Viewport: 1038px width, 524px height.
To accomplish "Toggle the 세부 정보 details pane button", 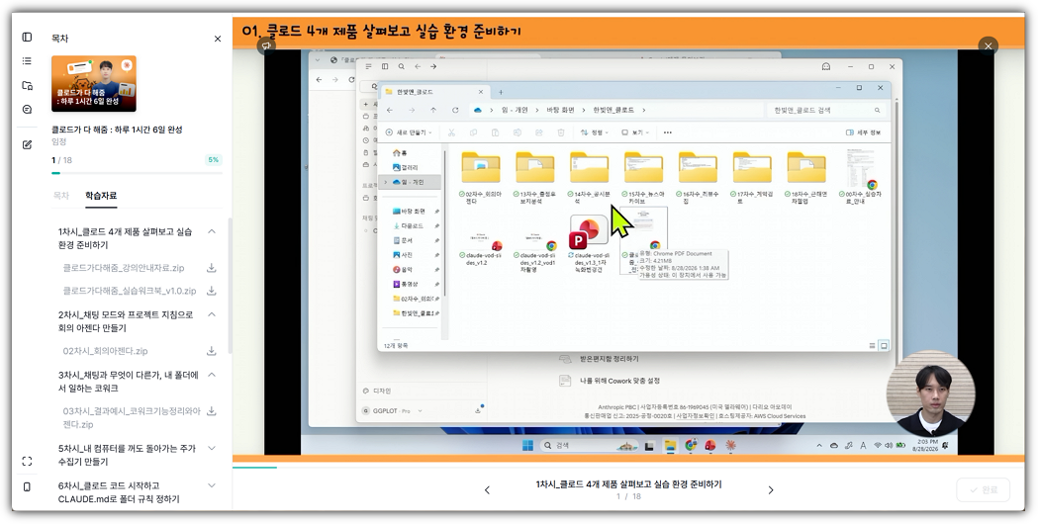I will 863,132.
